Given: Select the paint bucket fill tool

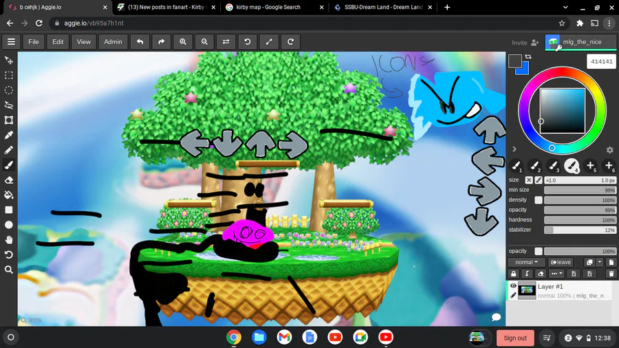Looking at the screenshot, I should [x=9, y=195].
